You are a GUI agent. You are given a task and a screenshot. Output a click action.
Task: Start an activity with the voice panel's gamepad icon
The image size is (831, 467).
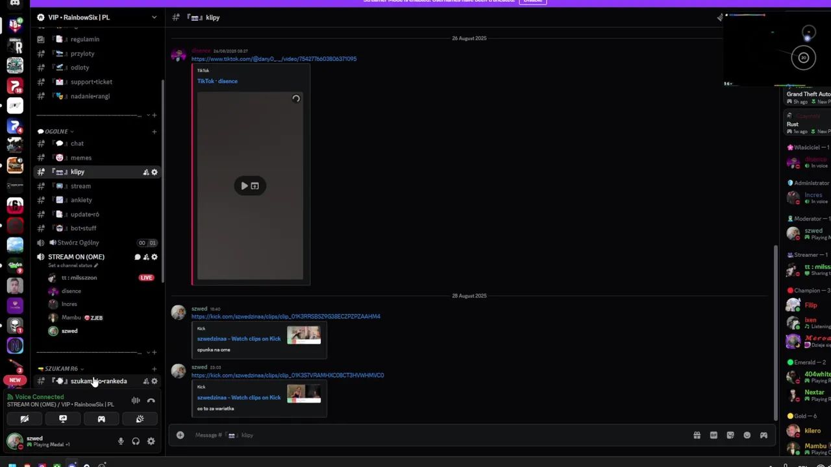coord(101,419)
